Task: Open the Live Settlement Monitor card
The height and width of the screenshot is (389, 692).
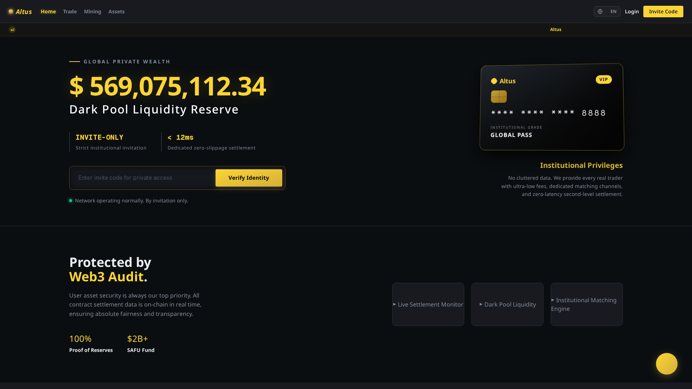Action: click(x=428, y=304)
